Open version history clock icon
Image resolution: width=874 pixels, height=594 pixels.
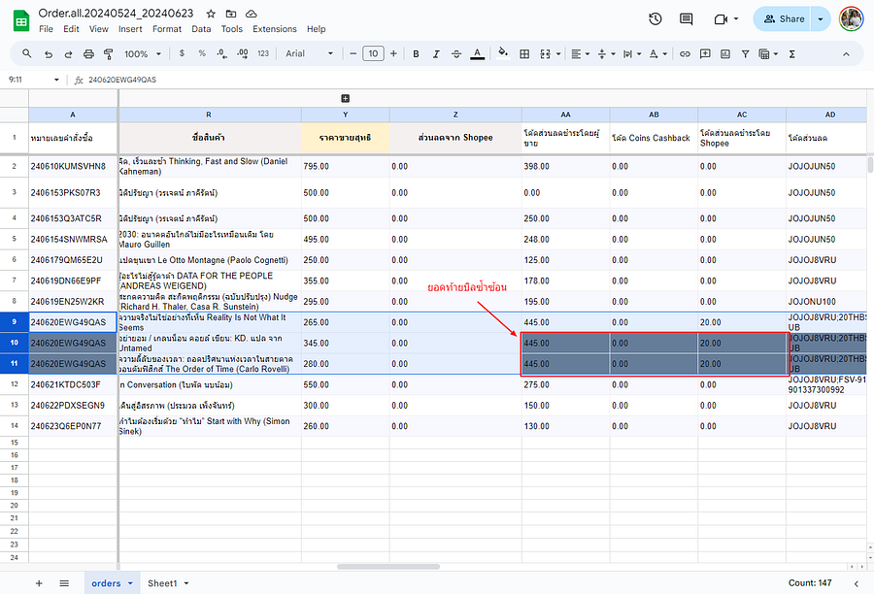pos(655,18)
